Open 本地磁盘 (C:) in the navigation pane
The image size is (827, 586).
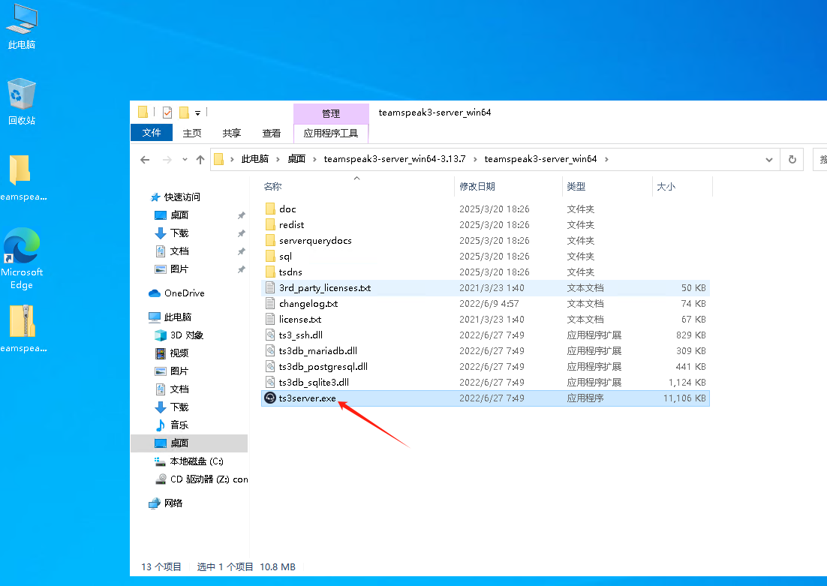pos(196,461)
